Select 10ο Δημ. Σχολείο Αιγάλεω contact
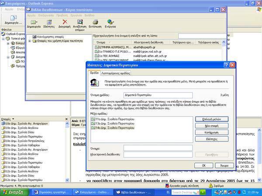The width and height of the screenshot is (262, 196). pos(20,128)
